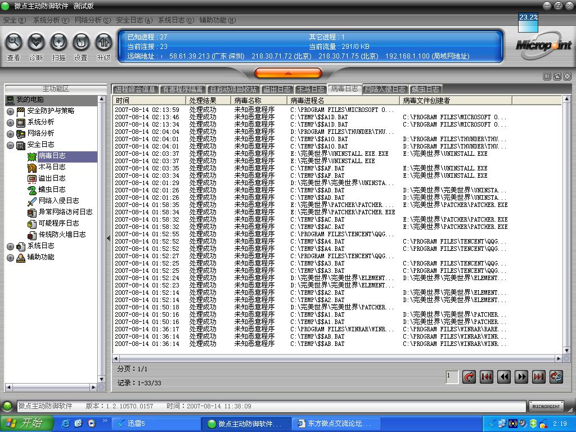Expand the 系统分析 tree node
The height and width of the screenshot is (432, 576).
pos(10,123)
